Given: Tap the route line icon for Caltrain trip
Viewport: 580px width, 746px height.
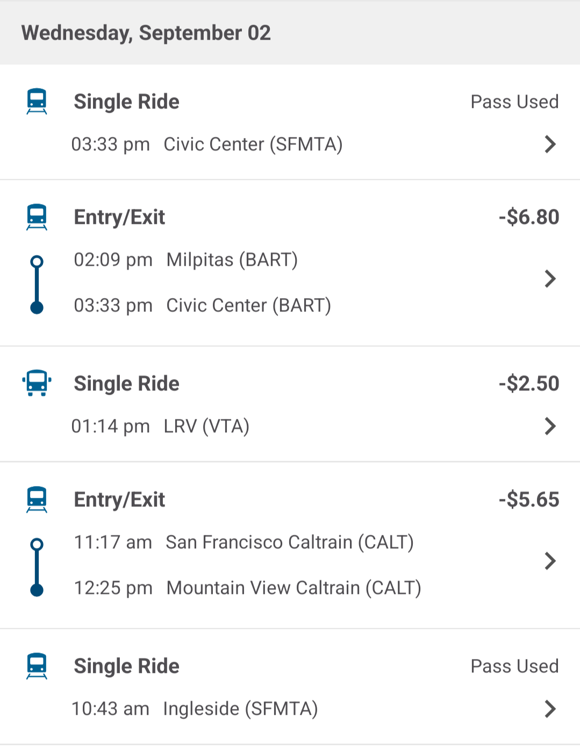Looking at the screenshot, I should tap(37, 567).
